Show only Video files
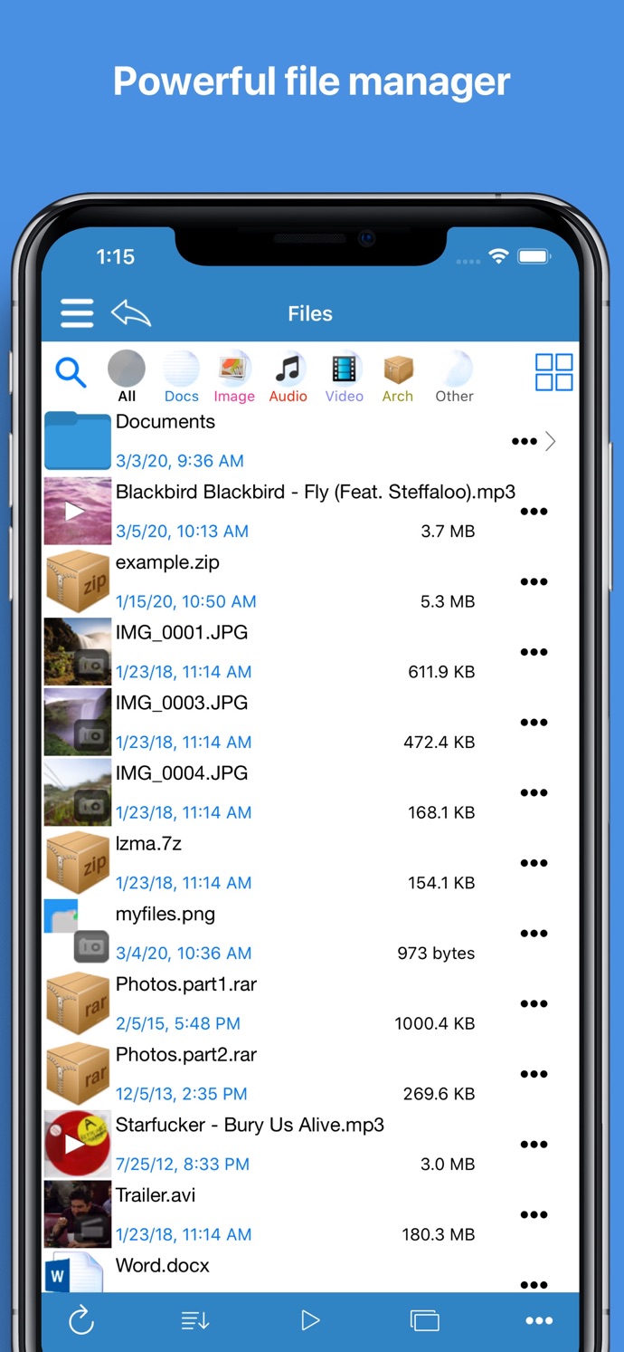Screen dimensions: 624x1352 tap(344, 378)
